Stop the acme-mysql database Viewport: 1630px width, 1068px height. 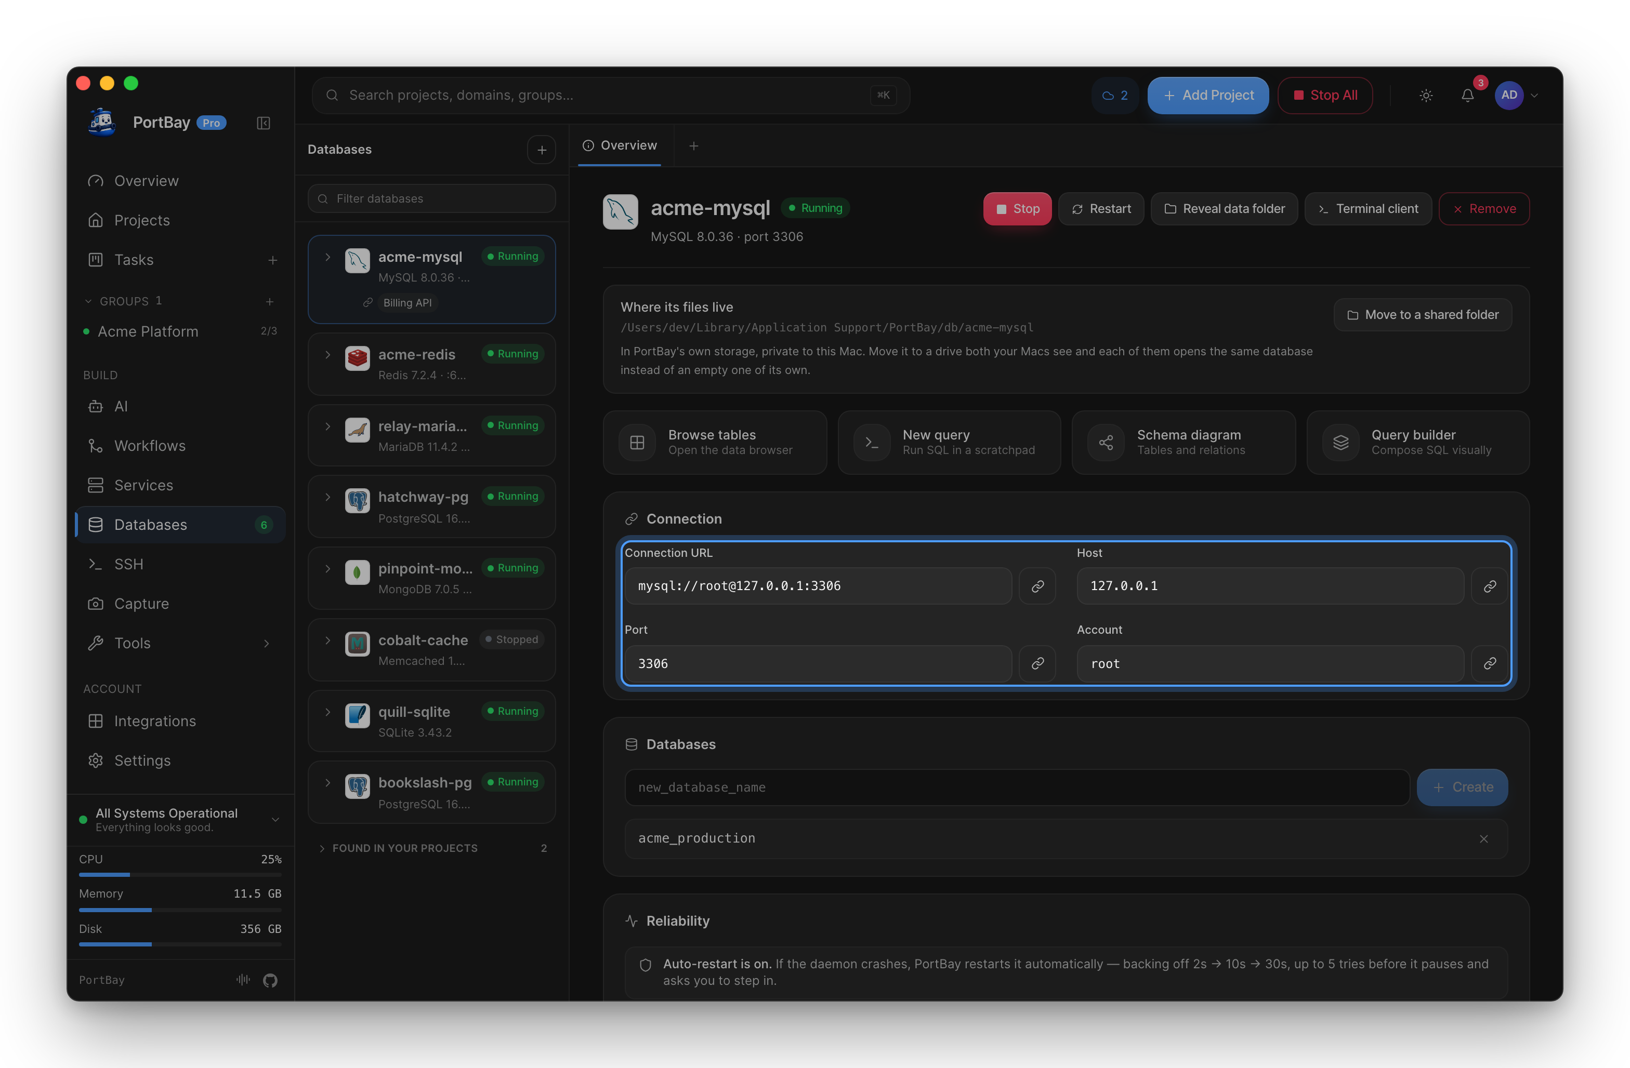point(1017,209)
